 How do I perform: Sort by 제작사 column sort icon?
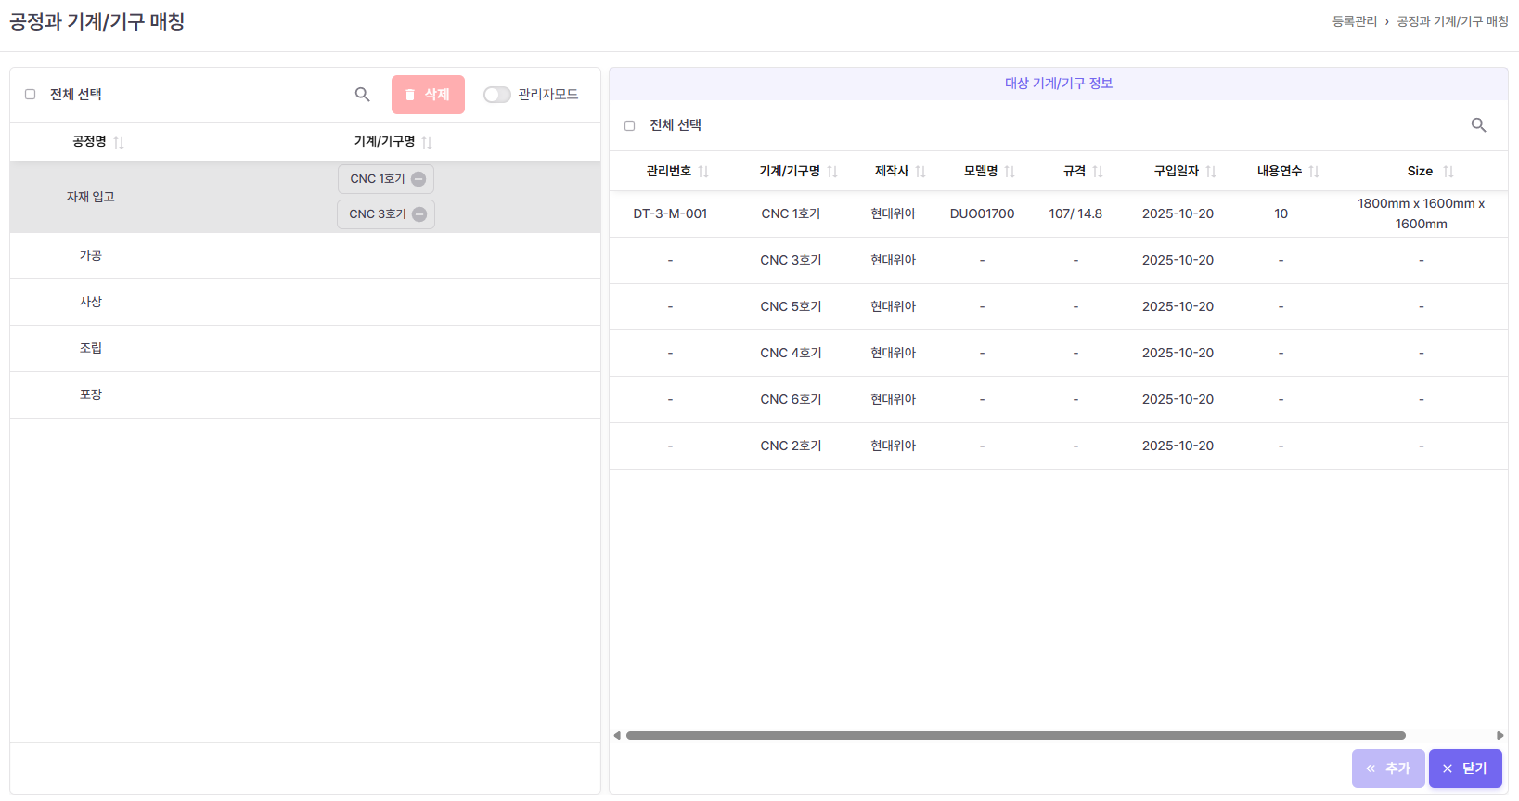(x=920, y=172)
